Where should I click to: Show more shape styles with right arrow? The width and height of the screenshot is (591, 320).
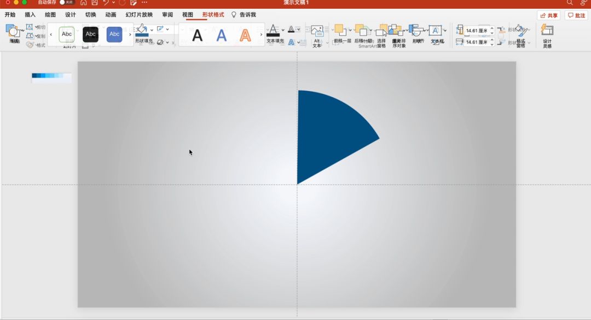coord(130,34)
